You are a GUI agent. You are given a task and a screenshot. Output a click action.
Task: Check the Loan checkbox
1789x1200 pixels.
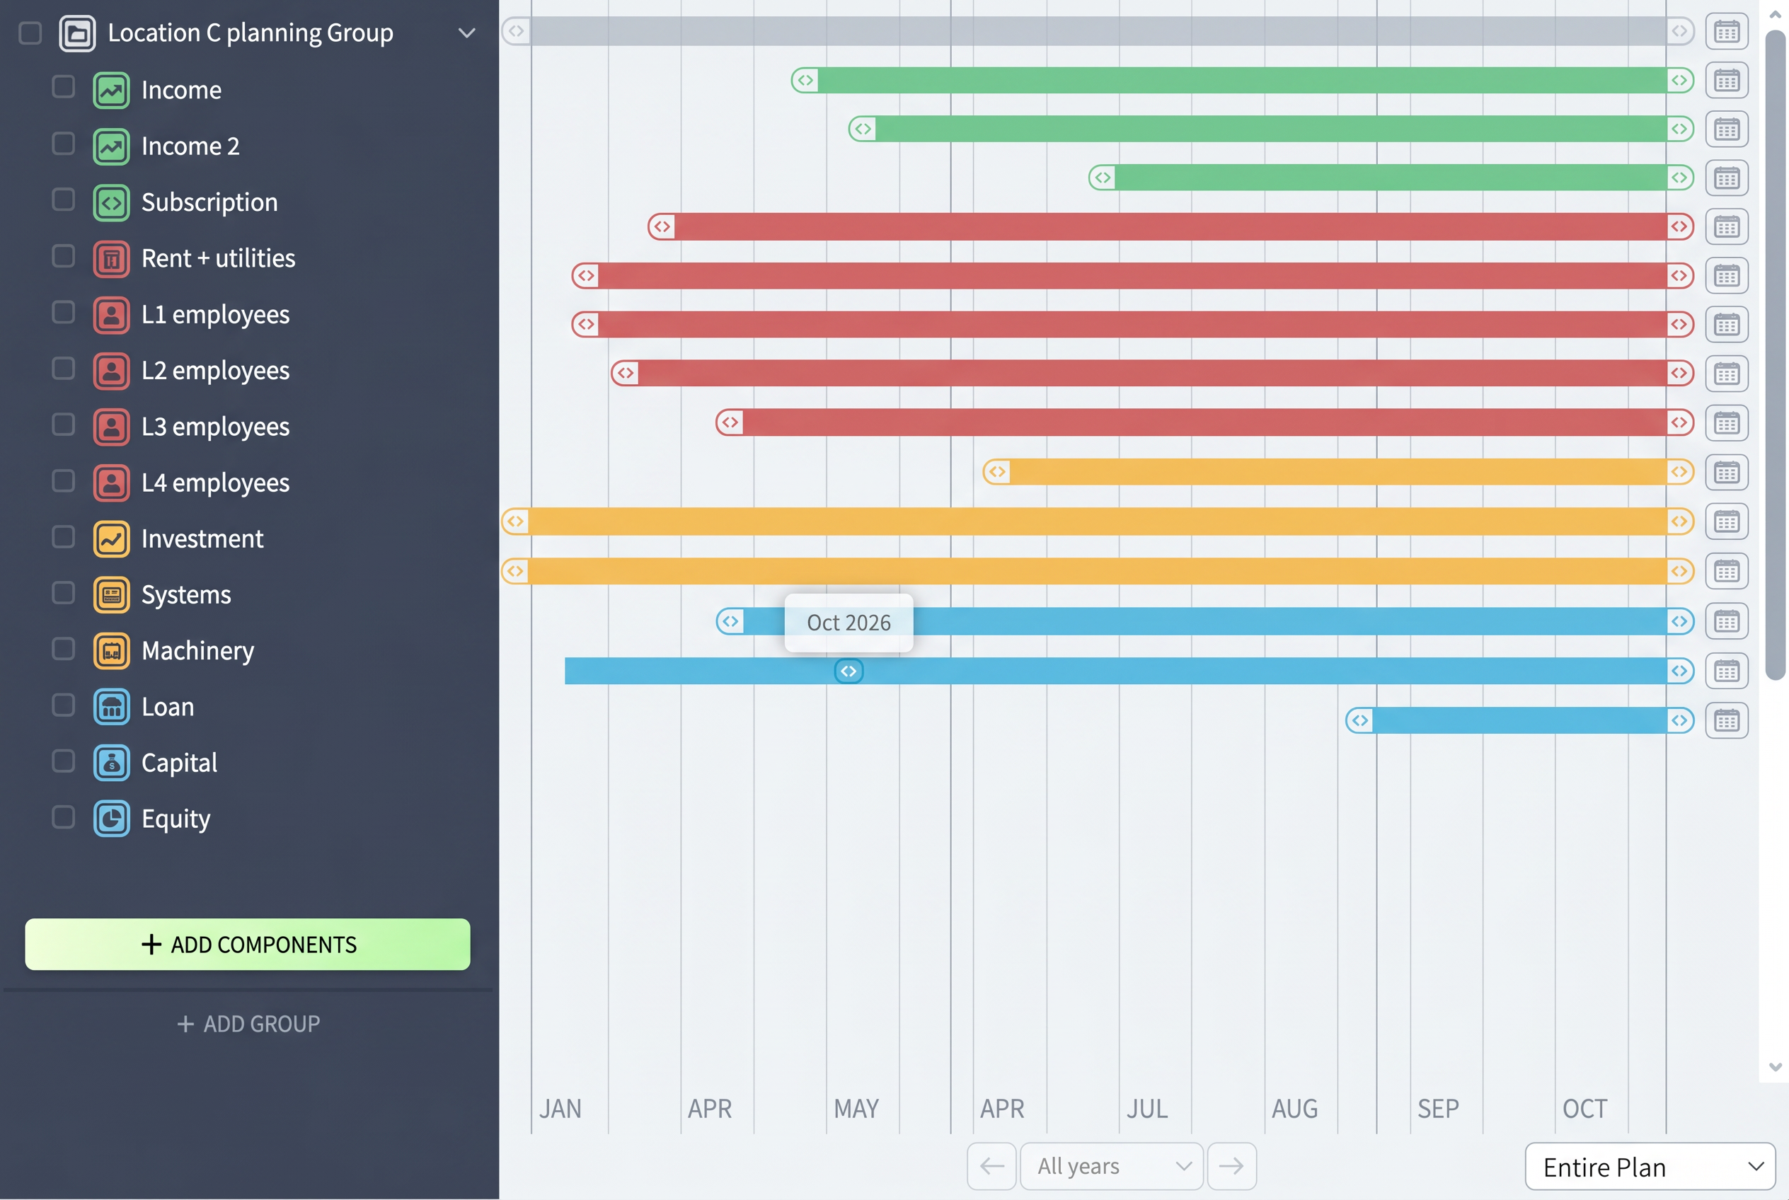point(64,704)
